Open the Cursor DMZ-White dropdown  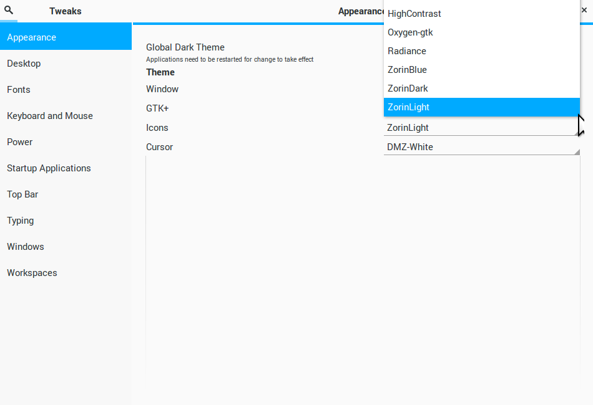pos(482,147)
